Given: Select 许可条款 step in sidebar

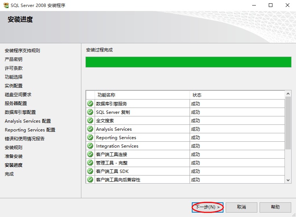Looking at the screenshot, I should [14, 68].
